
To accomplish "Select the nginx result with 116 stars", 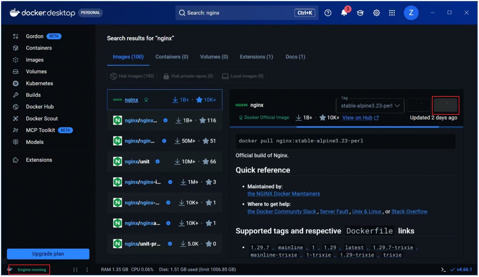I will coord(165,120).
